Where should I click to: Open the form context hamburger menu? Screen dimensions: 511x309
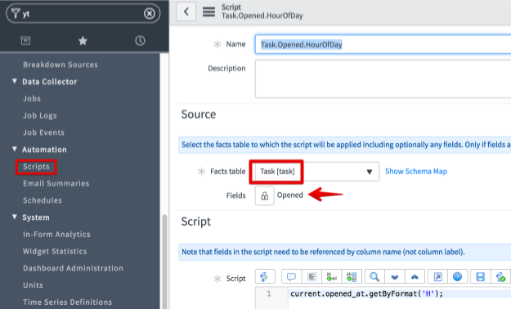coord(209,11)
